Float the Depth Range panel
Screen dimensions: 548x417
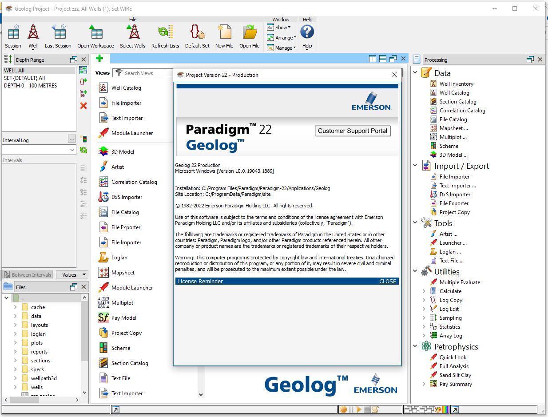tap(74, 60)
